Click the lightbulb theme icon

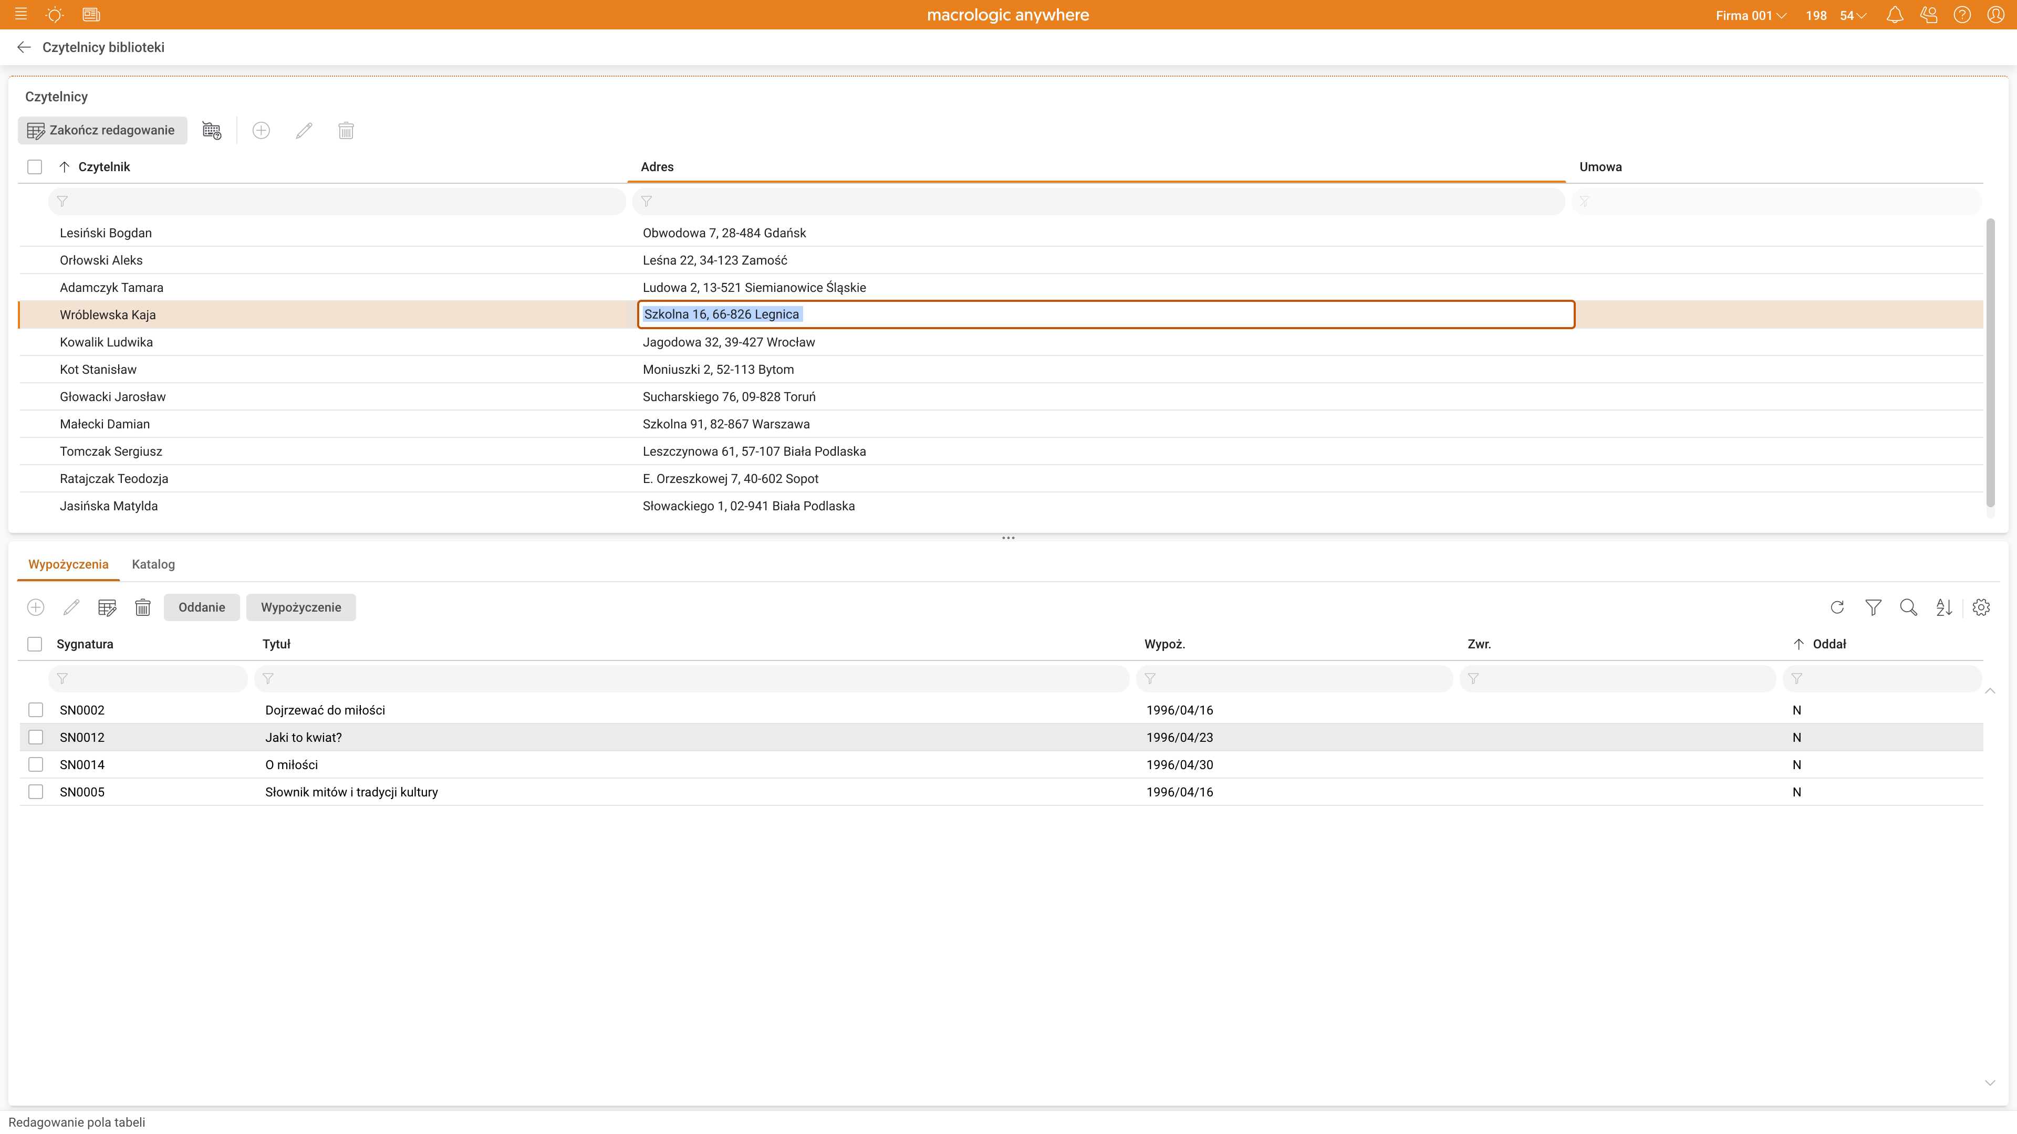(x=55, y=15)
